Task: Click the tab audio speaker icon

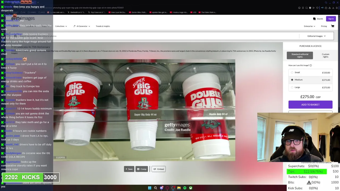Action: 322,8
